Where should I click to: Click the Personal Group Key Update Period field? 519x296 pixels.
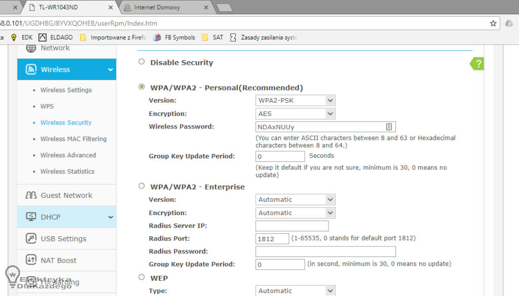click(280, 156)
